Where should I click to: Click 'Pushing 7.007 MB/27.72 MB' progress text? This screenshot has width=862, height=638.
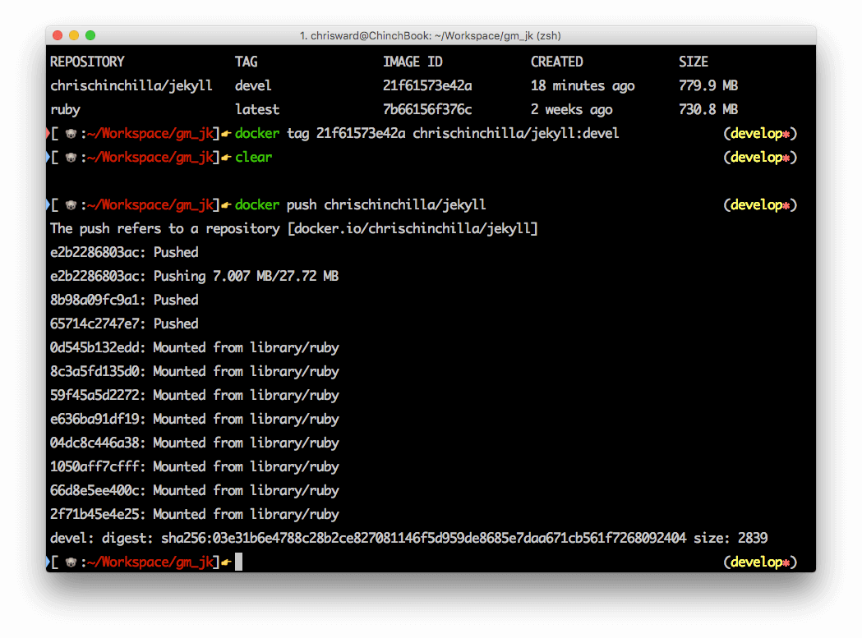[246, 276]
